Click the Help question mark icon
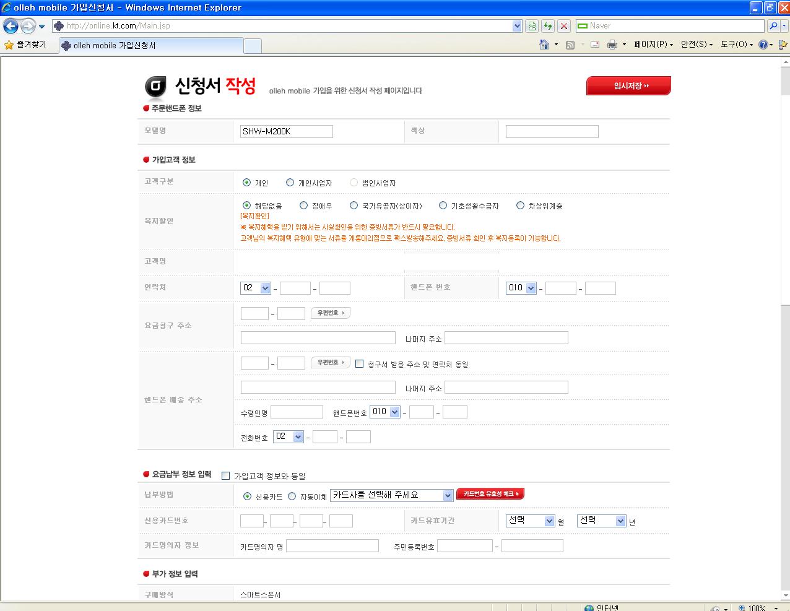This screenshot has width=790, height=611. pos(763,45)
